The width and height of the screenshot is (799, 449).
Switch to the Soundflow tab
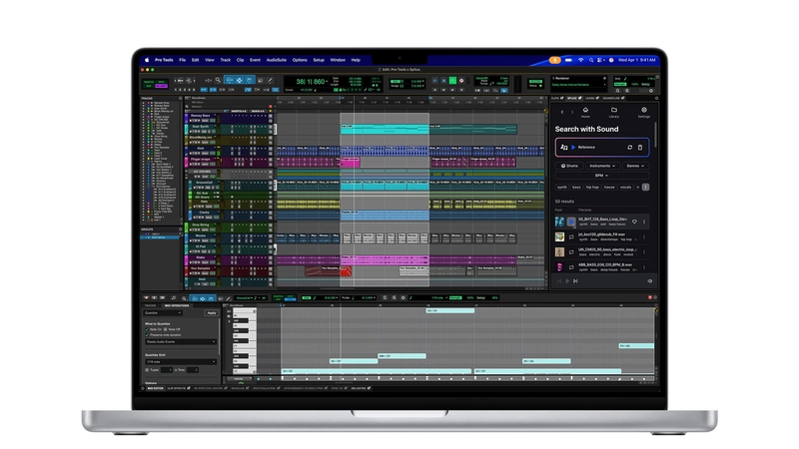coord(613,98)
